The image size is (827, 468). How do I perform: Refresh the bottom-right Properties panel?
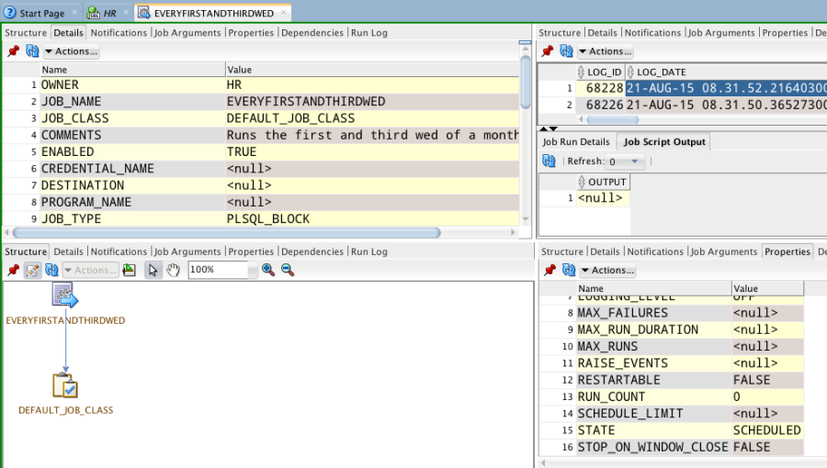point(569,270)
